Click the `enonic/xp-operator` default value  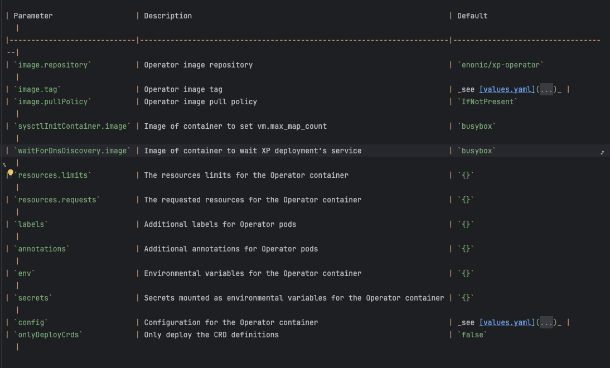pyautogui.click(x=501, y=65)
